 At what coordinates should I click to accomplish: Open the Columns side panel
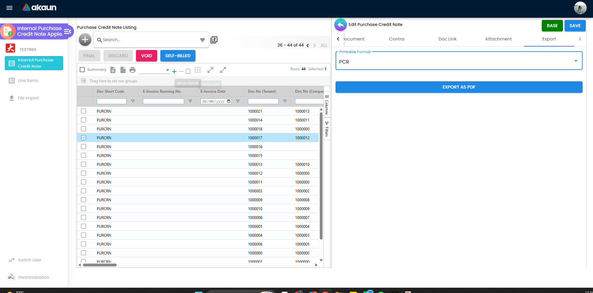tap(327, 105)
